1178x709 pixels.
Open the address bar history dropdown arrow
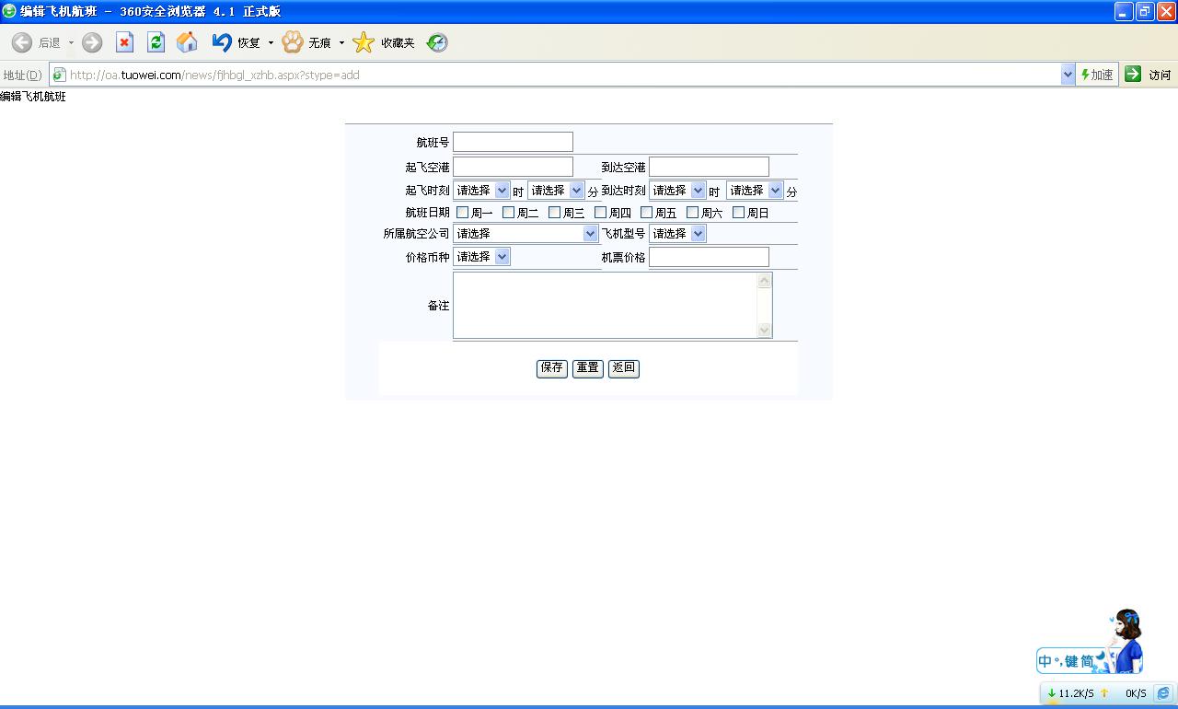1068,75
